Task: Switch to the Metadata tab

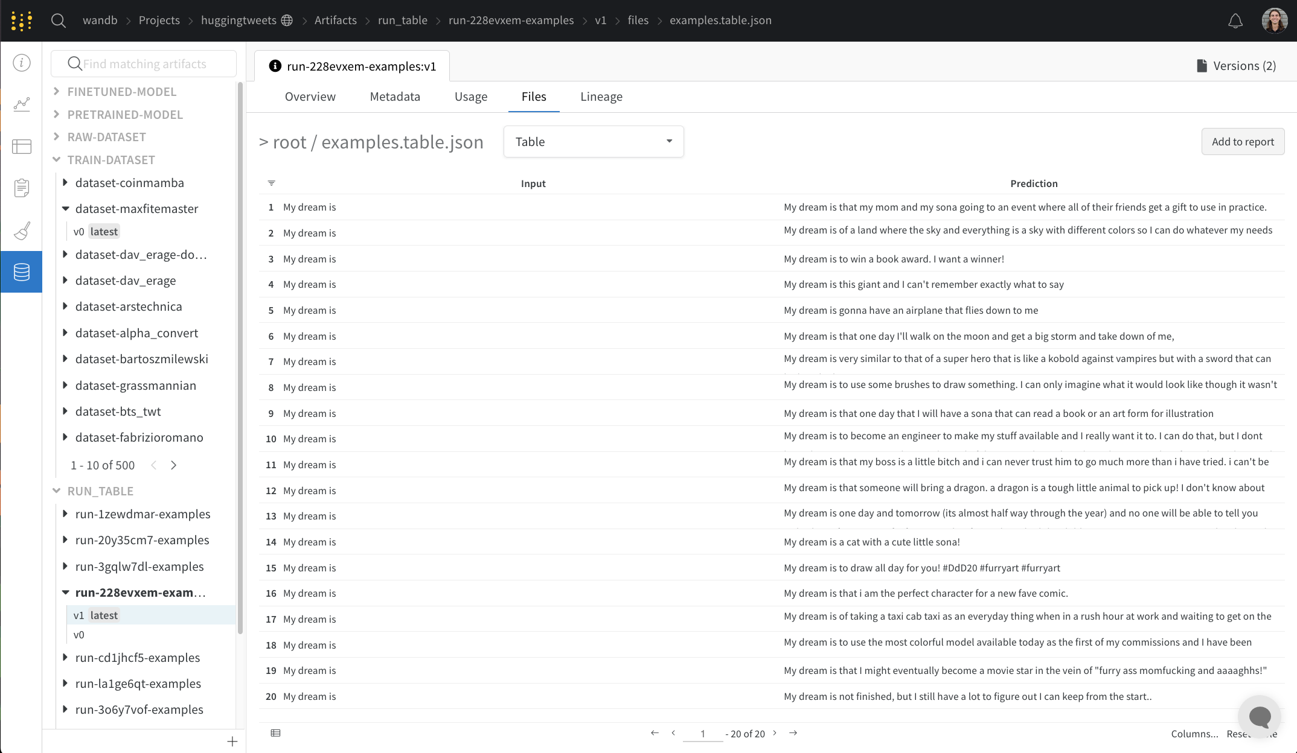Action: coord(394,97)
